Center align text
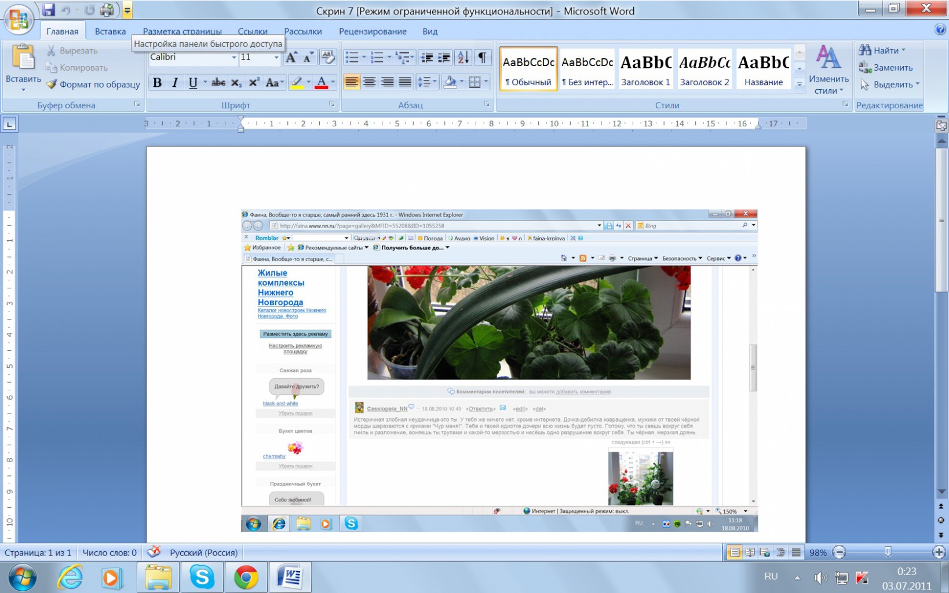Image resolution: width=949 pixels, height=593 pixels. (x=369, y=83)
